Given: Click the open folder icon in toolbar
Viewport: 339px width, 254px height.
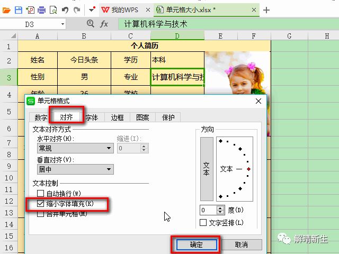Looking at the screenshot, I should [6, 10].
